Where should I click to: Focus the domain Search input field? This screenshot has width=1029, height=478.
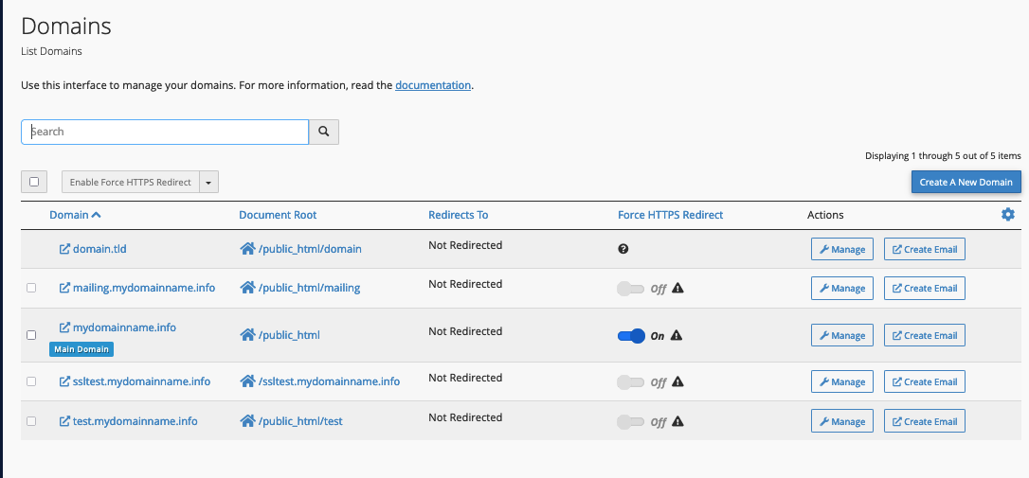tap(165, 132)
